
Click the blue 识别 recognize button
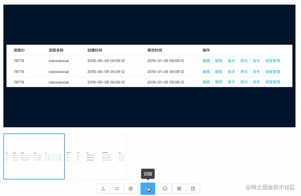(x=148, y=189)
